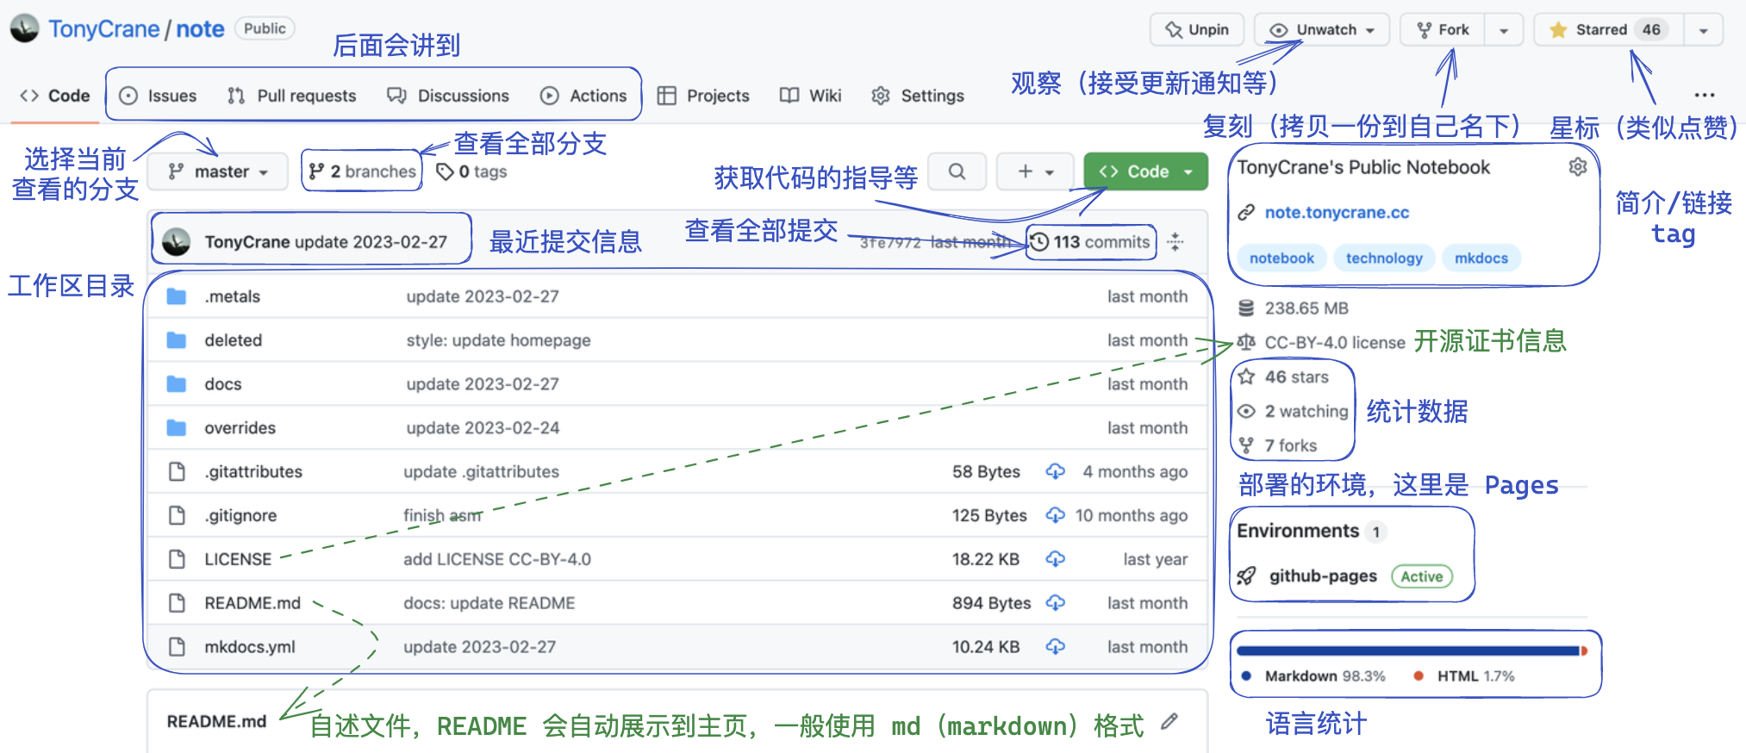This screenshot has height=753, width=1746.
Task: Open the About settings gear icon
Action: pyautogui.click(x=1577, y=167)
